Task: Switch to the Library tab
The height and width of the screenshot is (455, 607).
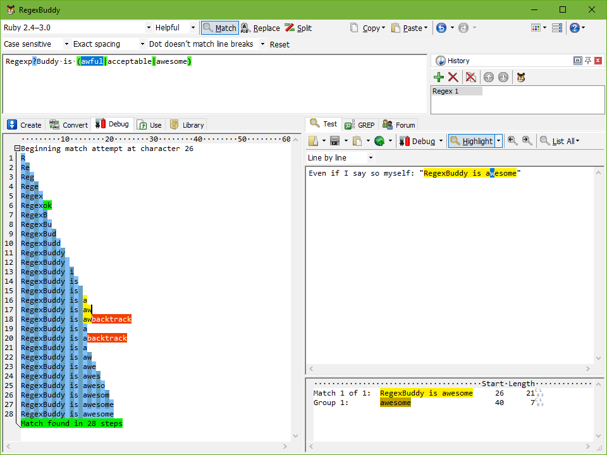Action: click(187, 124)
